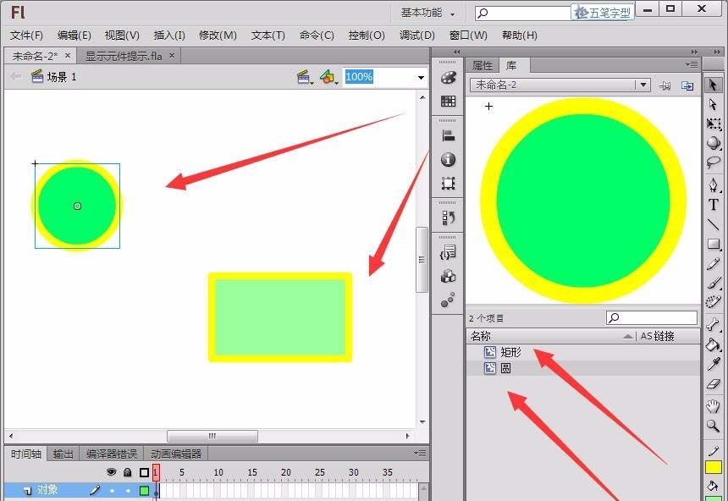Image resolution: width=728 pixels, height=501 pixels.
Task: Open the stage zoom 100% dropdown arrow
Action: [x=421, y=78]
